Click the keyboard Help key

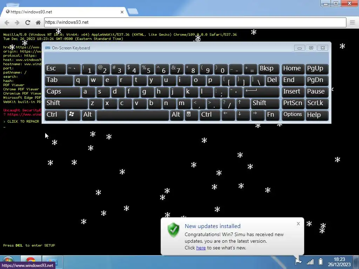pos(317,115)
